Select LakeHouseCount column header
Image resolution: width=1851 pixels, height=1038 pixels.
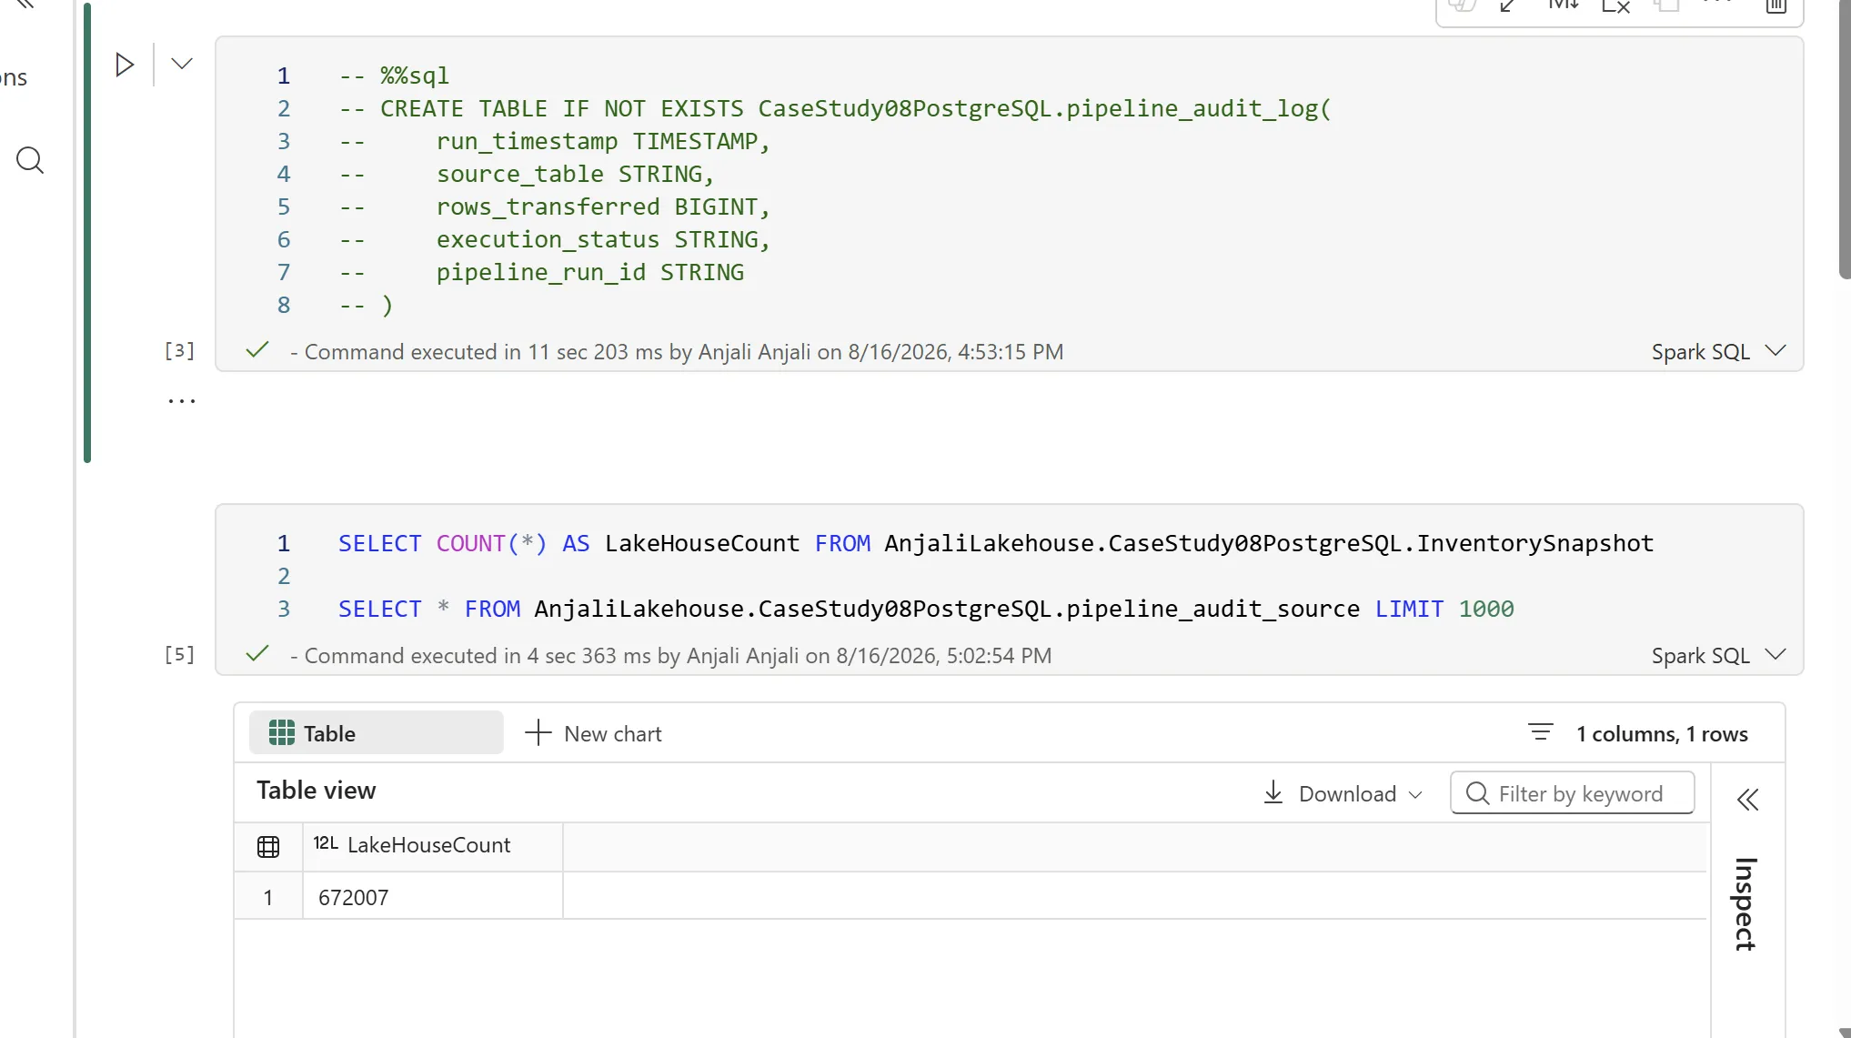pyautogui.click(x=432, y=846)
